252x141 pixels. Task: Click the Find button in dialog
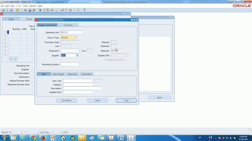coord(126,101)
